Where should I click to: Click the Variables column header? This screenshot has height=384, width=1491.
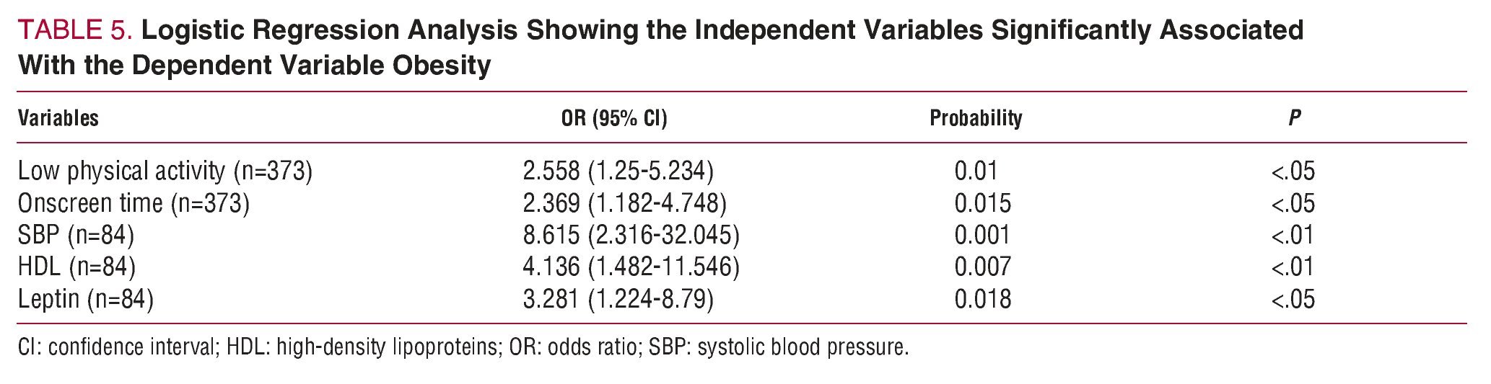point(58,118)
